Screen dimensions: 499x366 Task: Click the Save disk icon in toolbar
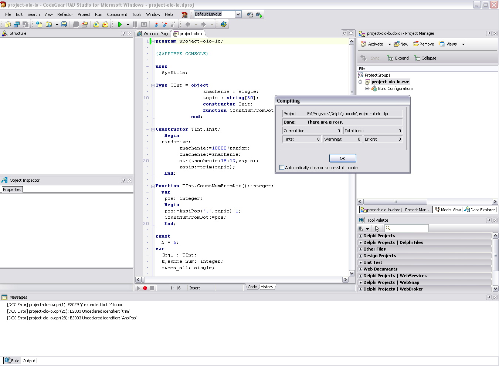click(x=64, y=24)
